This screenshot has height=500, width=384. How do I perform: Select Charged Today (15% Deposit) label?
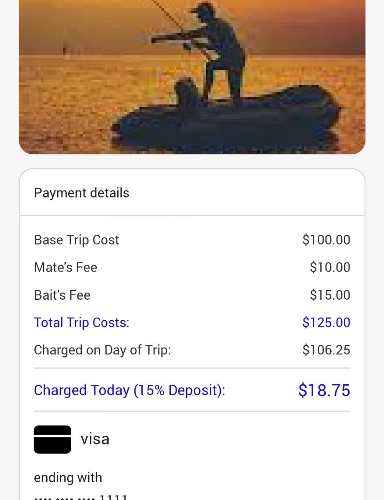(x=130, y=390)
